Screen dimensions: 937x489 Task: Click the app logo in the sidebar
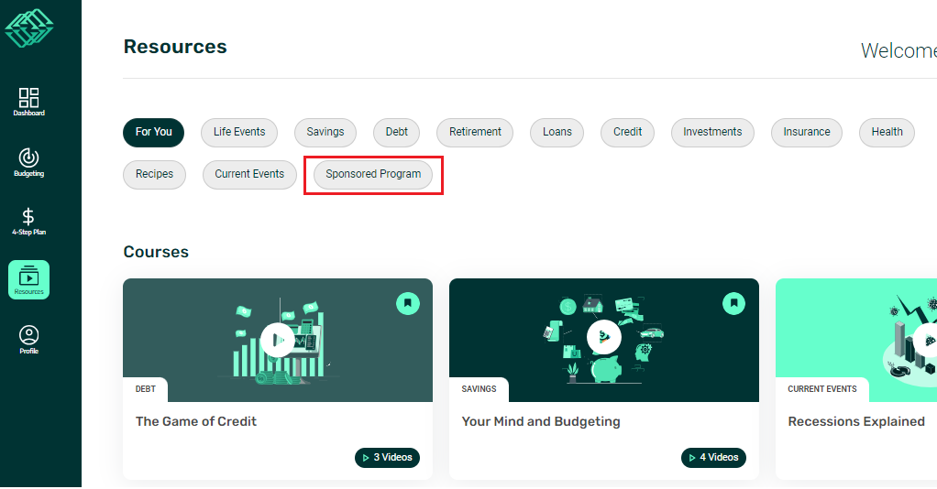(29, 28)
